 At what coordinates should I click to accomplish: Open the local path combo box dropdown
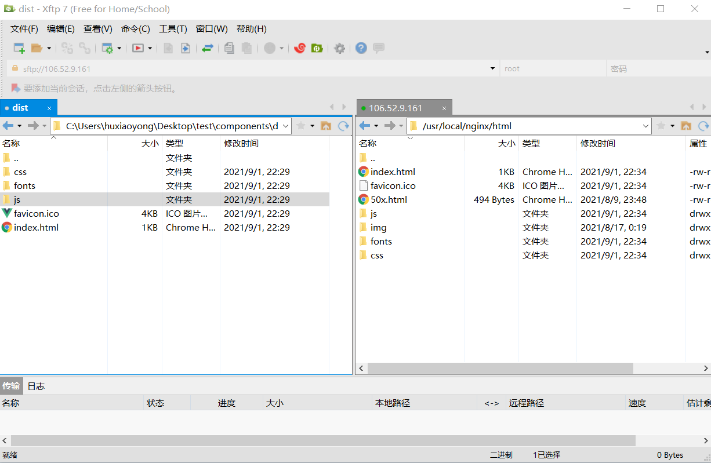pos(285,126)
